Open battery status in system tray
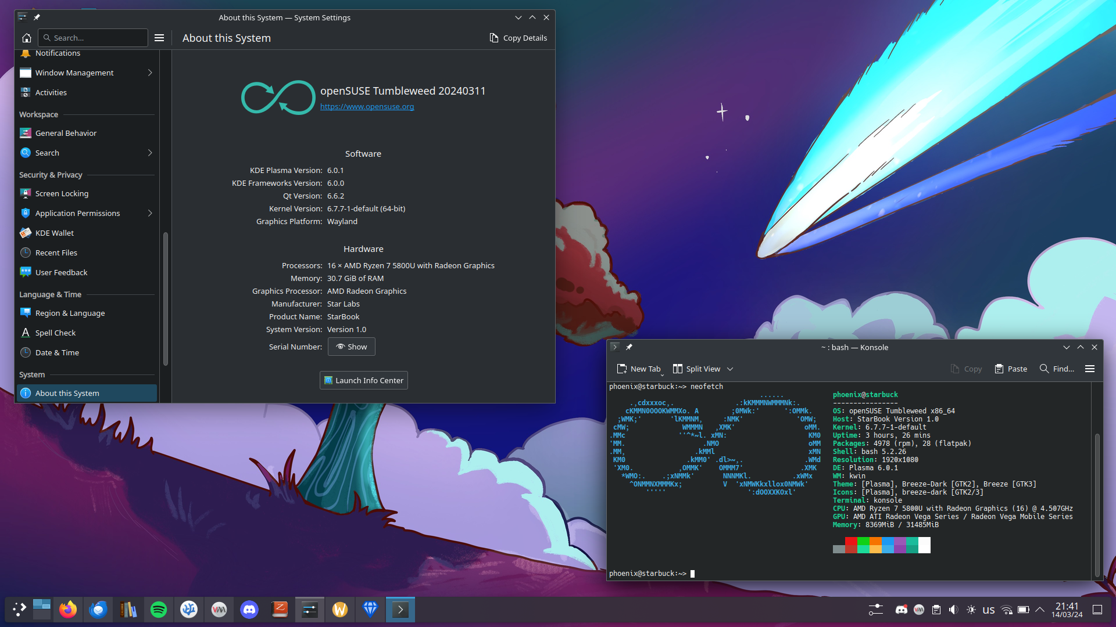1116x627 pixels. [x=1024, y=610]
